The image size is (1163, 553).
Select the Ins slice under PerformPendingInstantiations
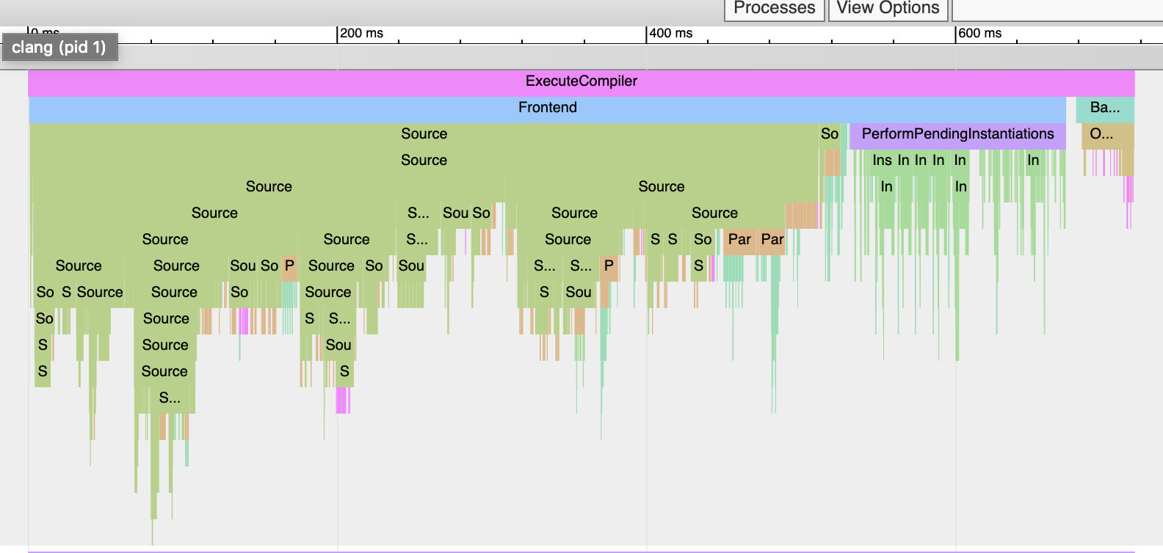tap(882, 161)
